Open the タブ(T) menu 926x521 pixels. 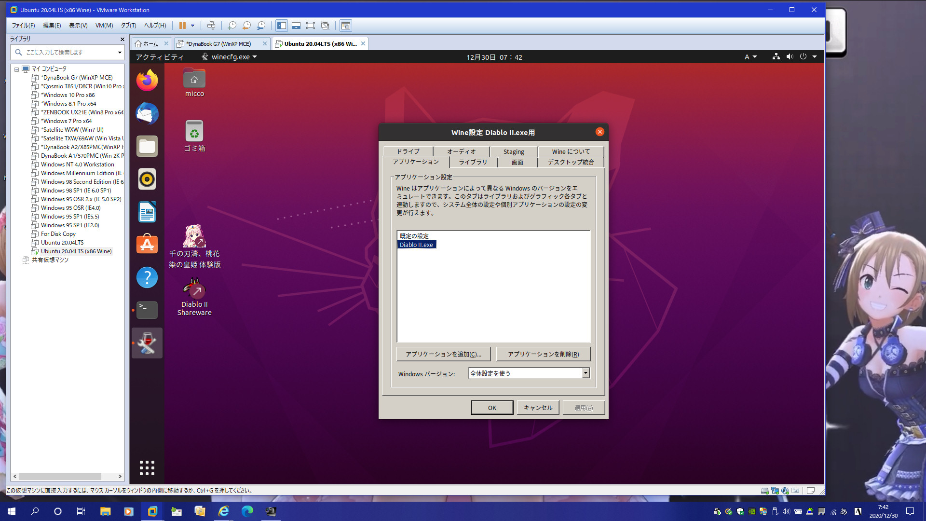[x=128, y=26]
